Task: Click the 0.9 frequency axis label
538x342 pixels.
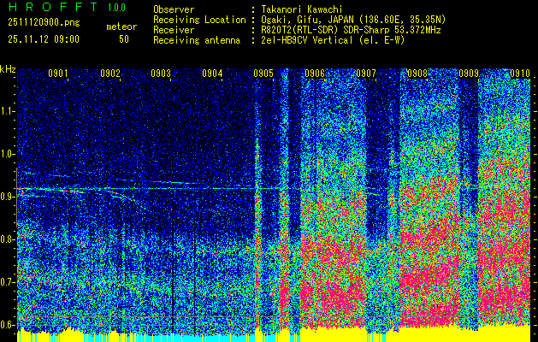Action: [8, 197]
